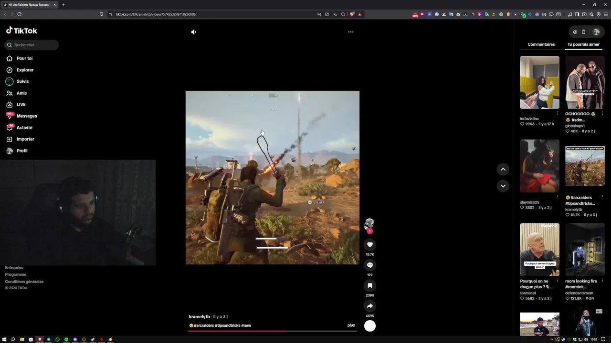The image size is (611, 343).
Task: Select the Arc Raiders browser tab
Action: click(x=30, y=5)
